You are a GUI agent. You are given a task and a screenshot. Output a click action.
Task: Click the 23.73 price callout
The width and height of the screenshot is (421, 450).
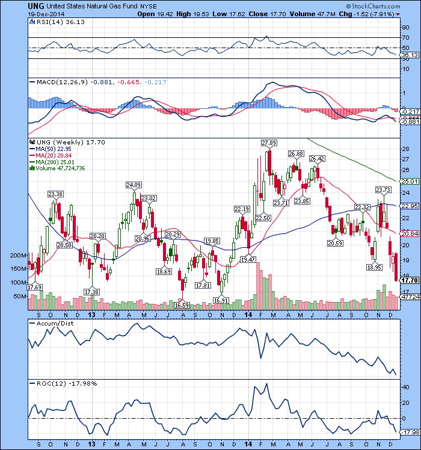[383, 190]
